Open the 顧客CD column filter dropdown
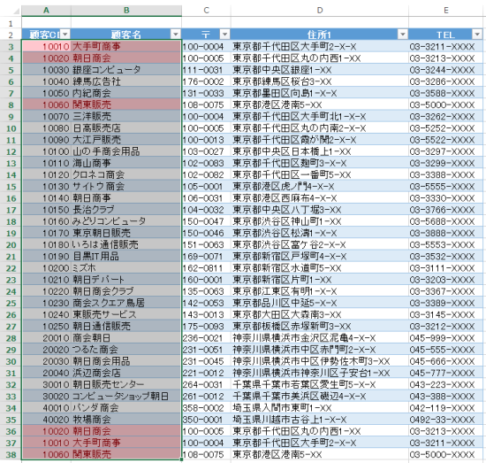The height and width of the screenshot is (463, 486). pyautogui.click(x=65, y=34)
